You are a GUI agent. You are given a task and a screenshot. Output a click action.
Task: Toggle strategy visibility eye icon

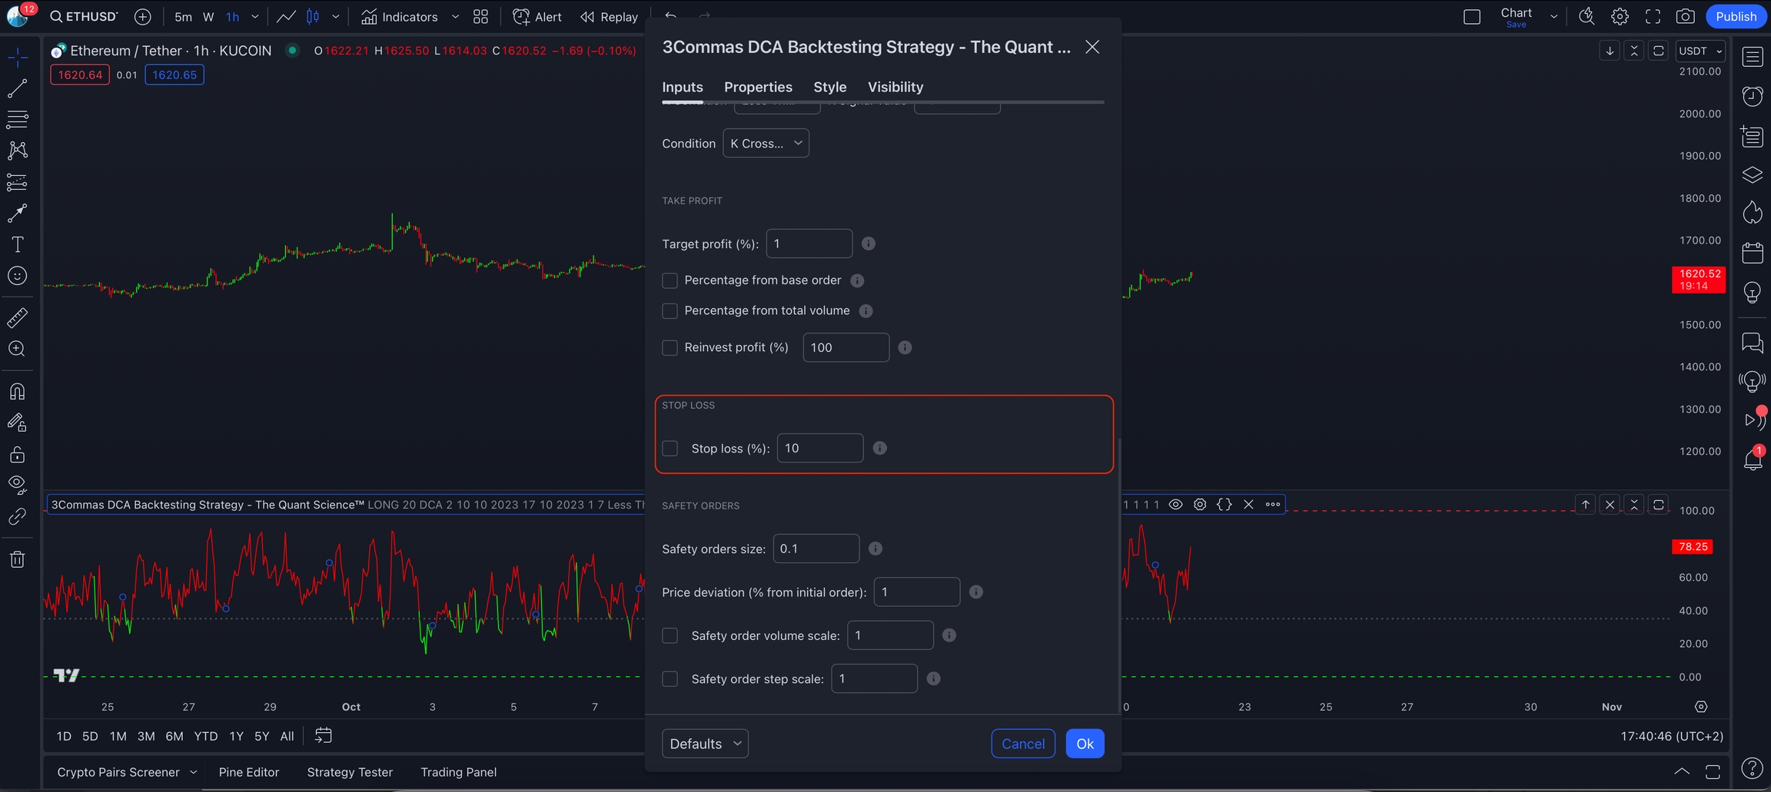(1175, 505)
